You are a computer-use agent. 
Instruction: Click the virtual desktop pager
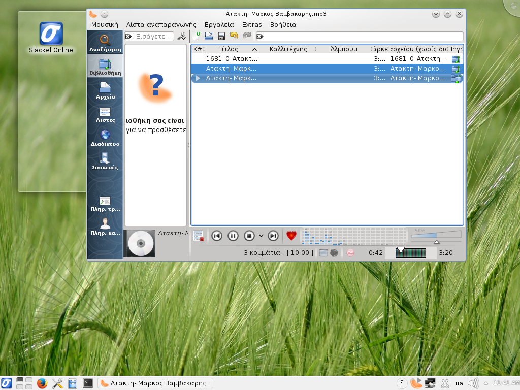click(x=24, y=383)
